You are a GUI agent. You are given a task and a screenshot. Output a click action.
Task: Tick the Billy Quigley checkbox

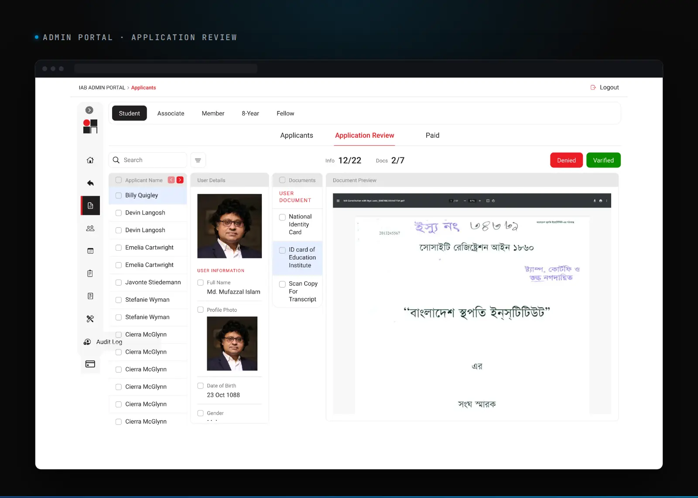point(119,195)
